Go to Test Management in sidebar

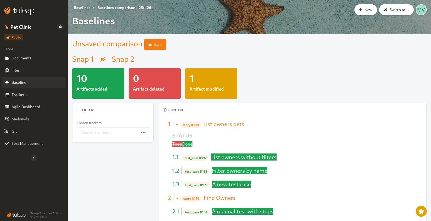(x=27, y=143)
